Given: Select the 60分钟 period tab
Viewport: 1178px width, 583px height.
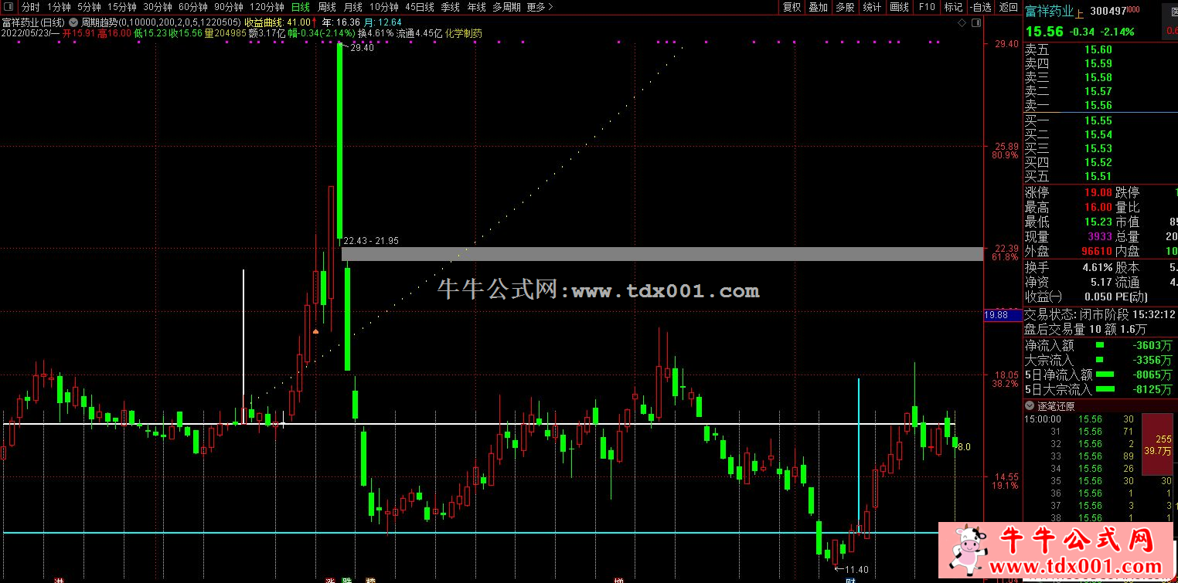Looking at the screenshot, I should coord(192,7).
